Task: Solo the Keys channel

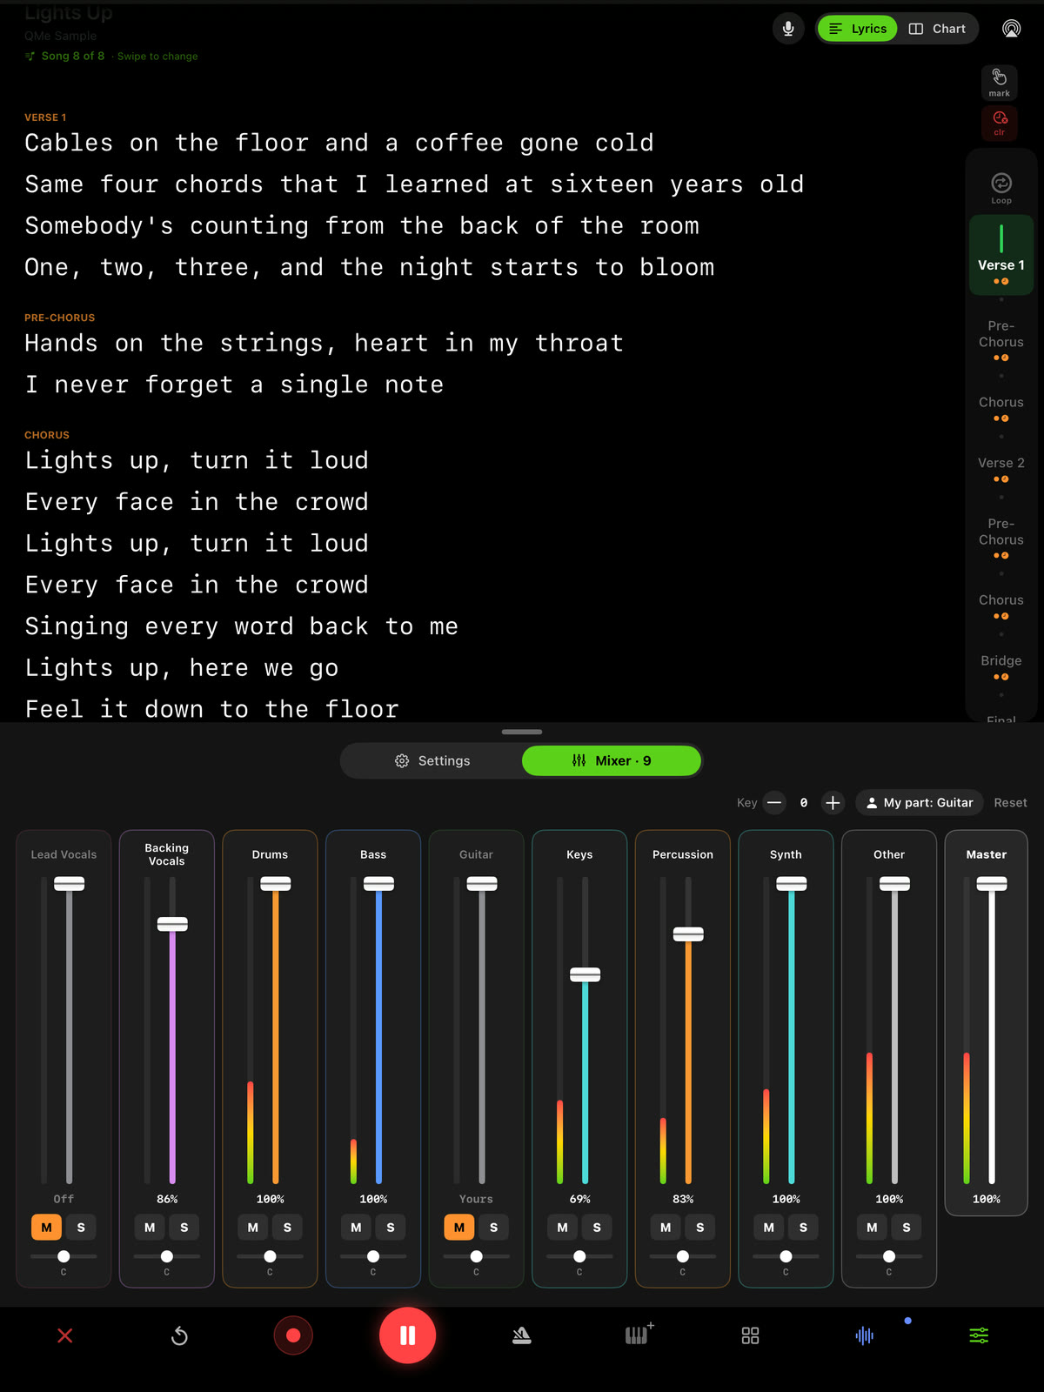Action: (597, 1228)
